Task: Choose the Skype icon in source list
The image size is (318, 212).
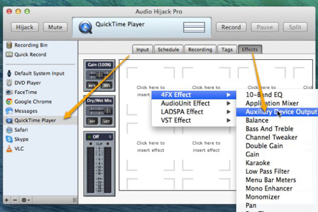Action: click(x=9, y=139)
